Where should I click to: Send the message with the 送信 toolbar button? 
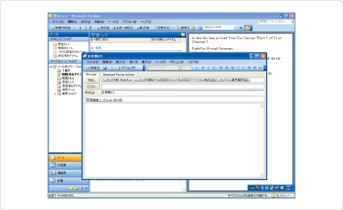tap(92, 68)
